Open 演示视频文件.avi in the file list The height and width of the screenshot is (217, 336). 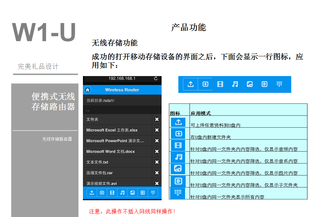pos(117,183)
